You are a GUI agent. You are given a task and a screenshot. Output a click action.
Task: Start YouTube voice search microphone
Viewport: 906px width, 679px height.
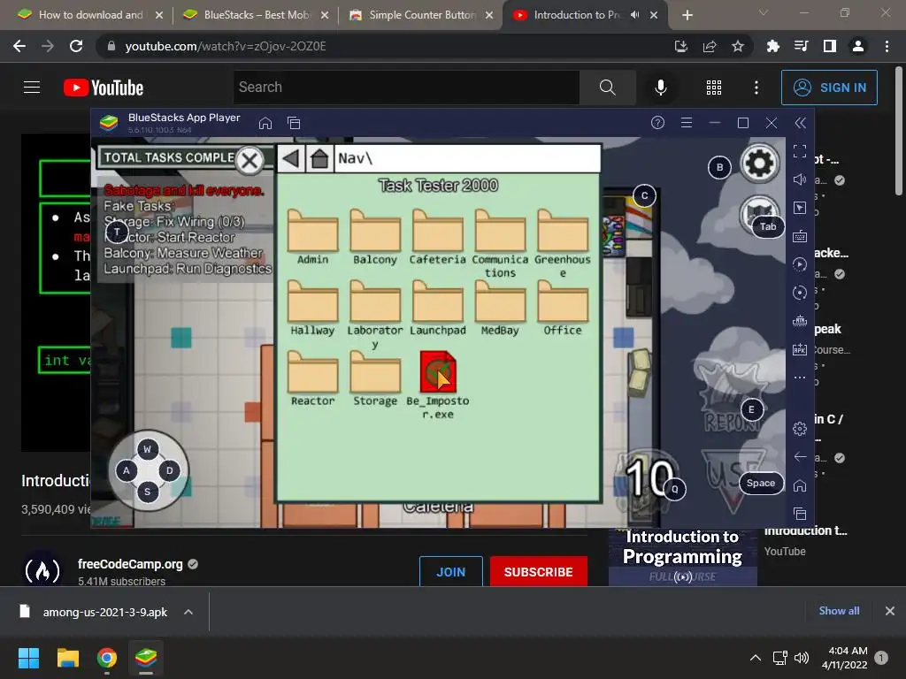(660, 88)
